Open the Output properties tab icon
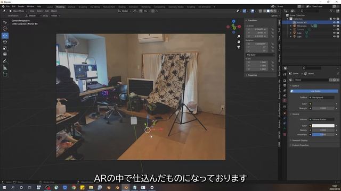 (x=285, y=85)
